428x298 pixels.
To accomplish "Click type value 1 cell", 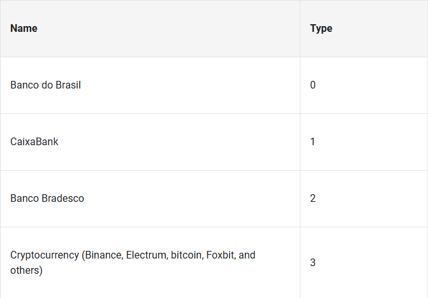I will [x=364, y=142].
